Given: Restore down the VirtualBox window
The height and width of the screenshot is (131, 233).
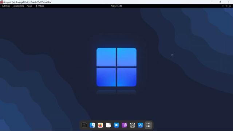Looking at the screenshot, I should (220, 2).
